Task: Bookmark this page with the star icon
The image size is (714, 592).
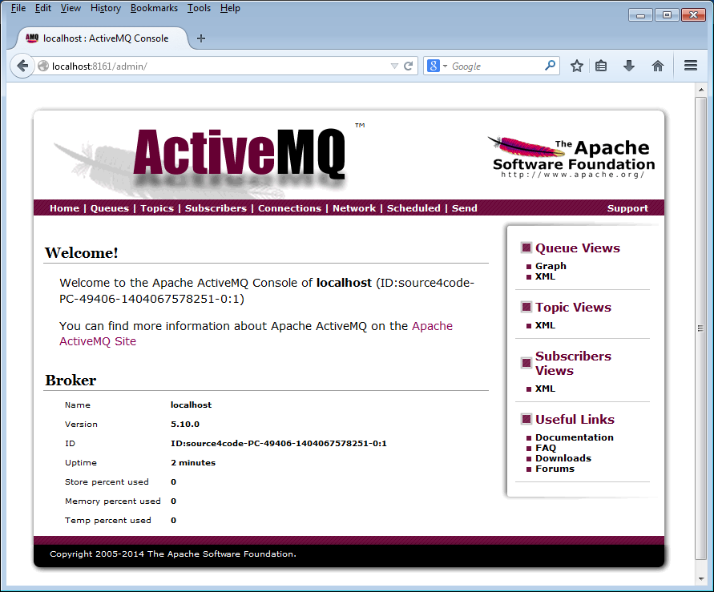Action: [x=576, y=66]
